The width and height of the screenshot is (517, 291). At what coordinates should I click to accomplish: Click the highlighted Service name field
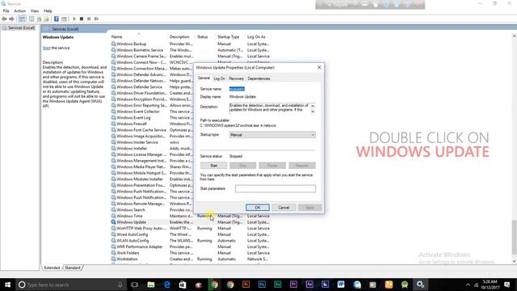(237, 89)
